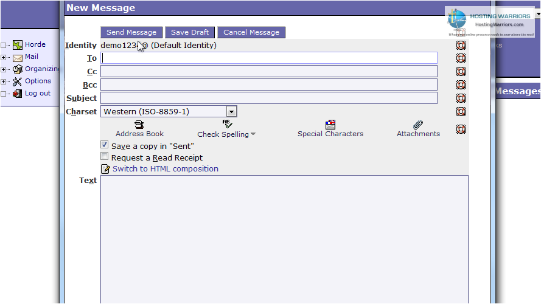The width and height of the screenshot is (541, 304).
Task: Click the Log out icon in sidebar
Action: click(x=17, y=94)
